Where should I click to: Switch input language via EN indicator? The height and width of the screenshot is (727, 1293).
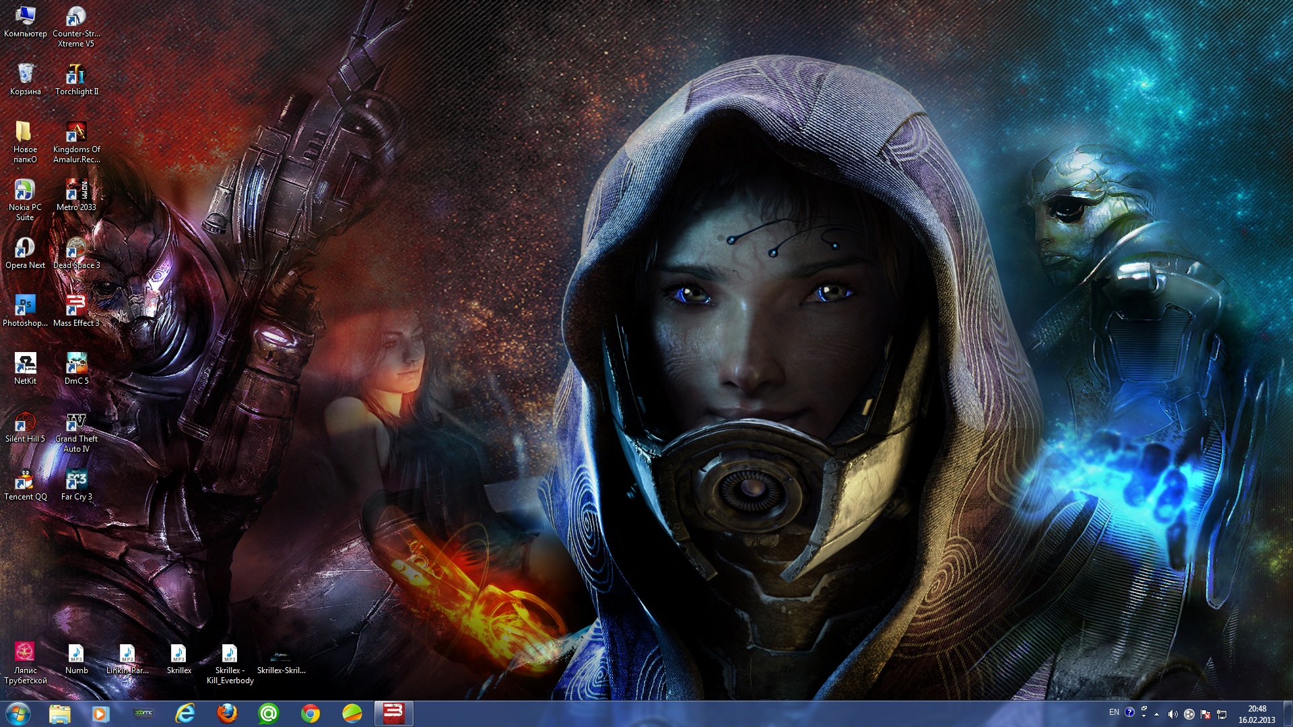click(x=1114, y=712)
